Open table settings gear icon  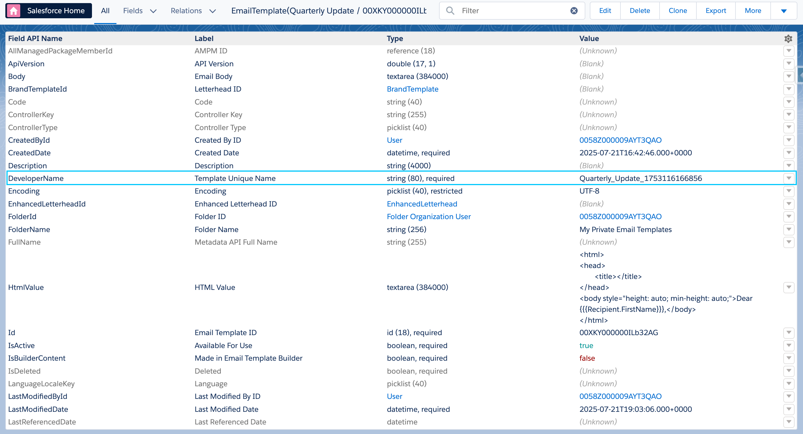pyautogui.click(x=788, y=38)
